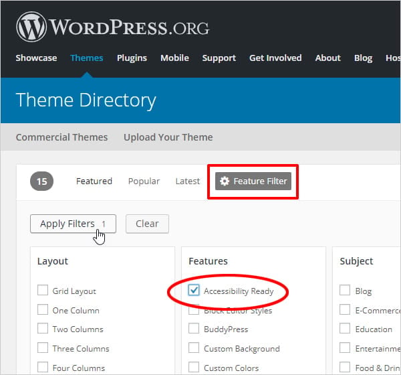Check the BuddyPress checkbox
The image size is (401, 375).
tap(194, 329)
